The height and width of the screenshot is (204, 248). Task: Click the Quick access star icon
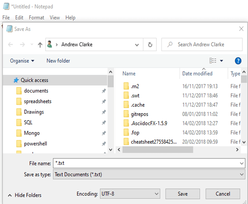tap(16, 80)
